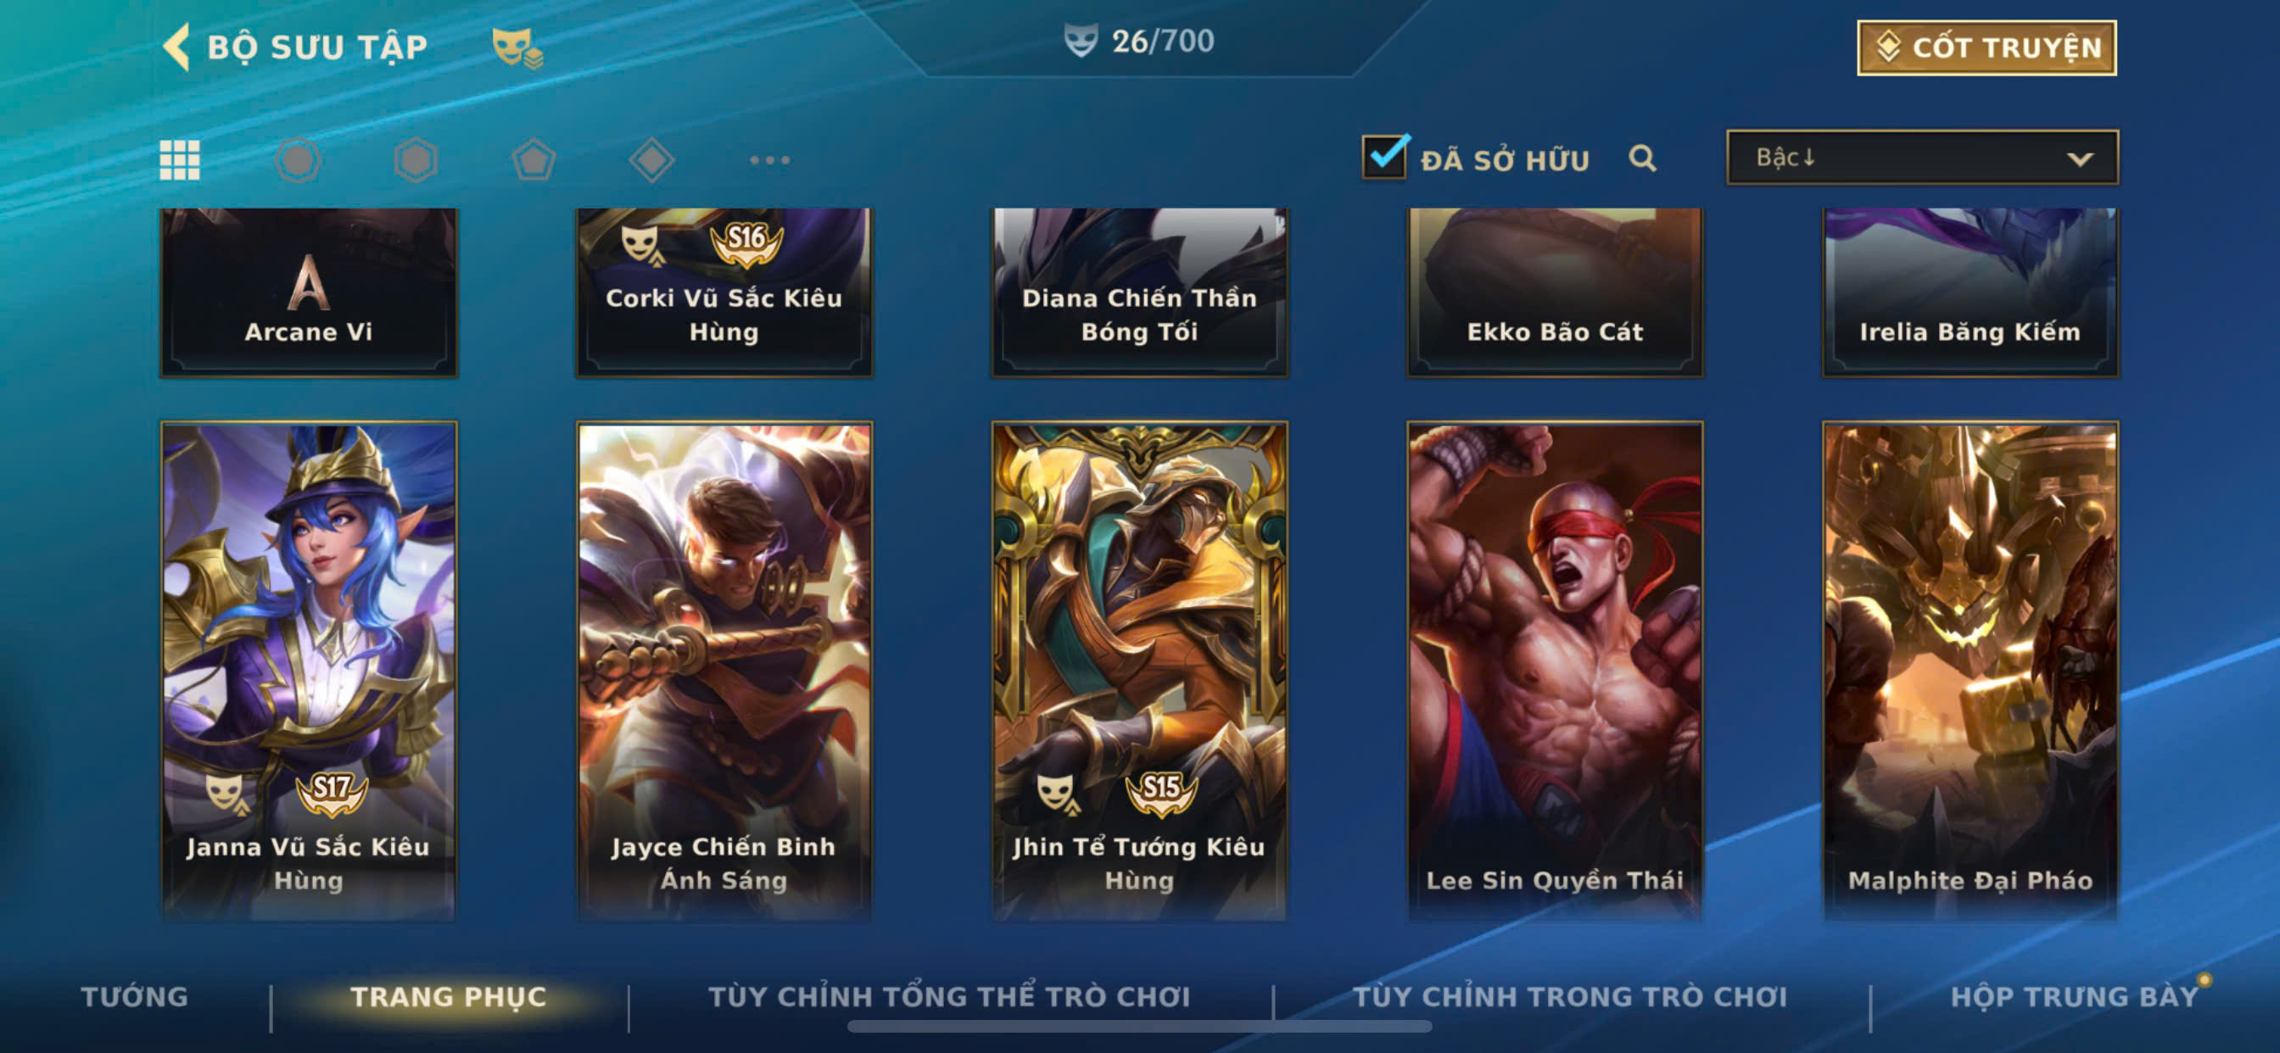This screenshot has height=1053, width=2280.
Task: Select the grid all-skins filter icon
Action: click(180, 160)
